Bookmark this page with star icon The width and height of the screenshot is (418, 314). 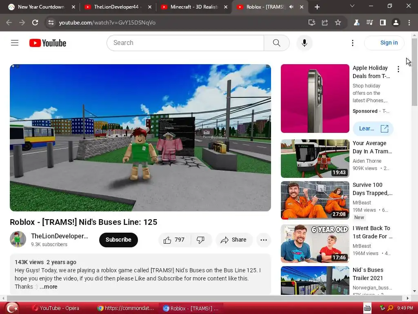pyautogui.click(x=338, y=23)
